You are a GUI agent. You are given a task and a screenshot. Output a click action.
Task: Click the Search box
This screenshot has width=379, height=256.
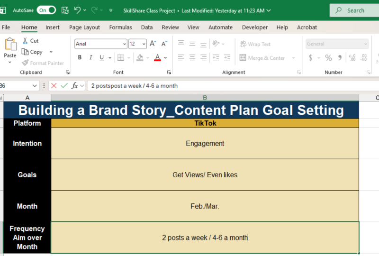coord(354,10)
